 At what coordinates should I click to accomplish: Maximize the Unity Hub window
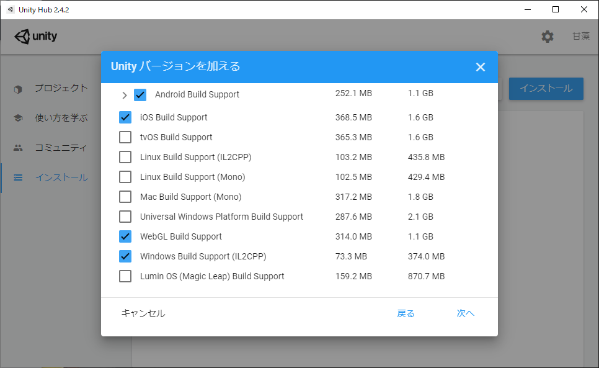(x=556, y=9)
